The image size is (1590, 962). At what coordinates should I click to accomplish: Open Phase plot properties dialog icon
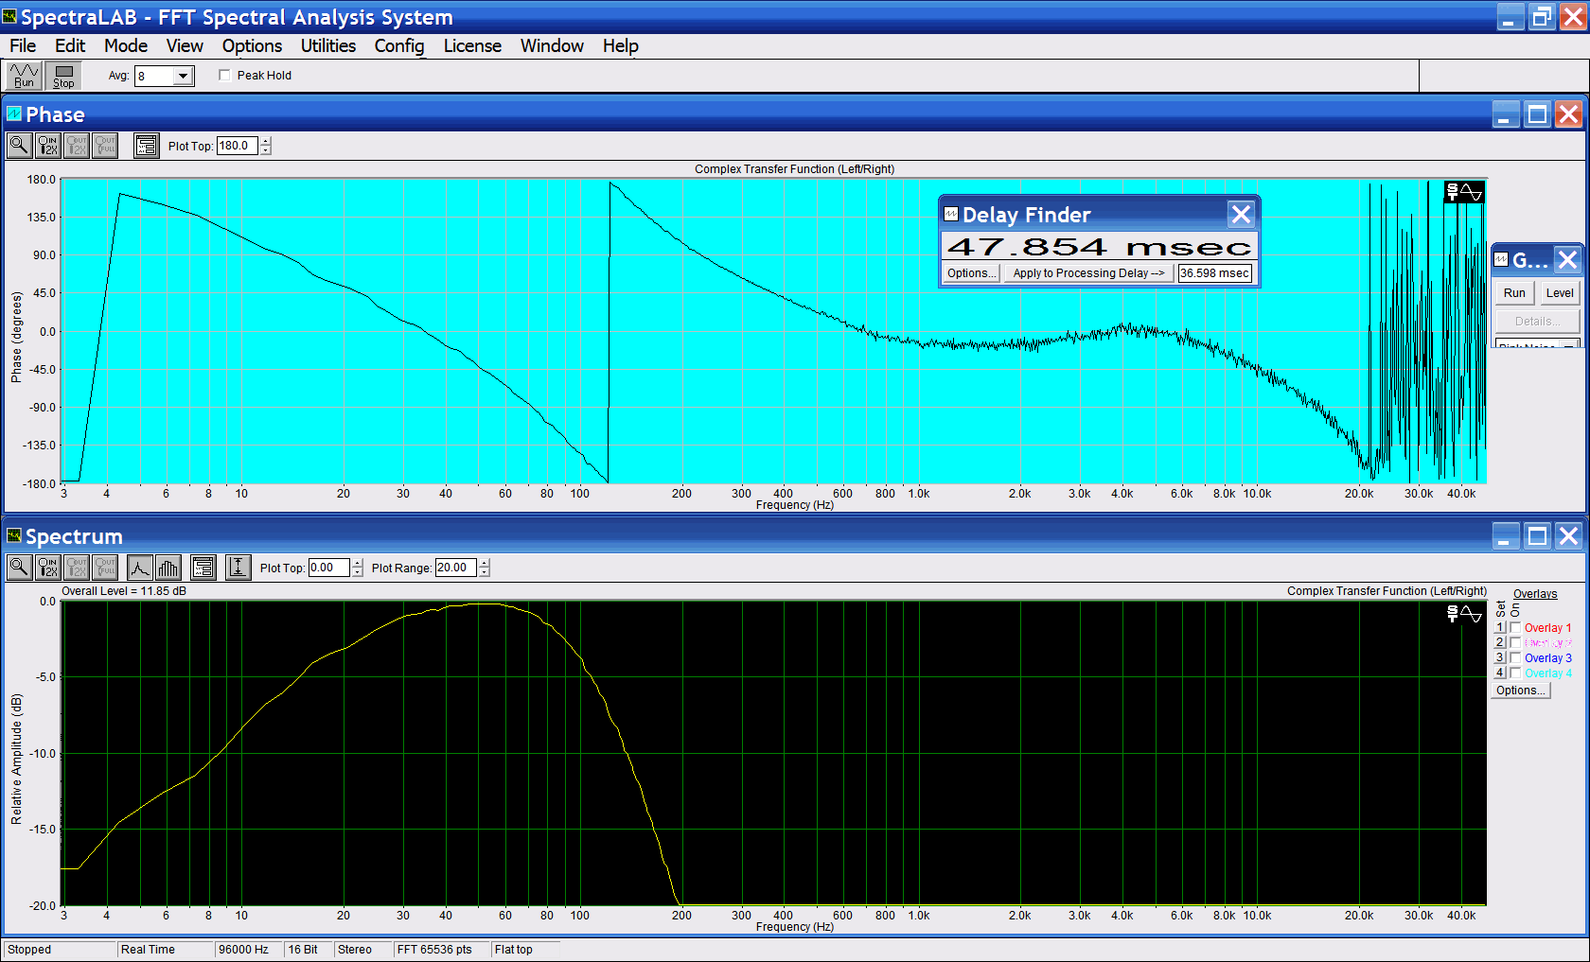click(146, 146)
